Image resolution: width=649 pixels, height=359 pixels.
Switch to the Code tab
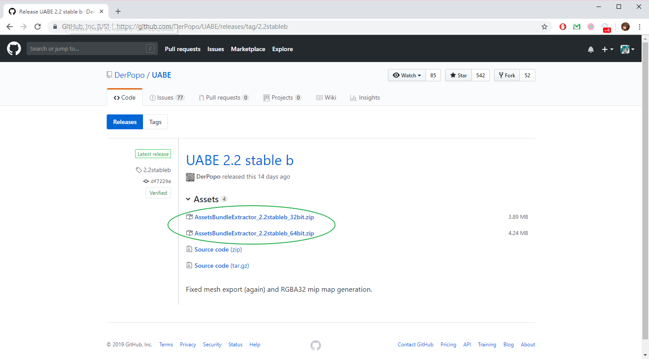(125, 97)
